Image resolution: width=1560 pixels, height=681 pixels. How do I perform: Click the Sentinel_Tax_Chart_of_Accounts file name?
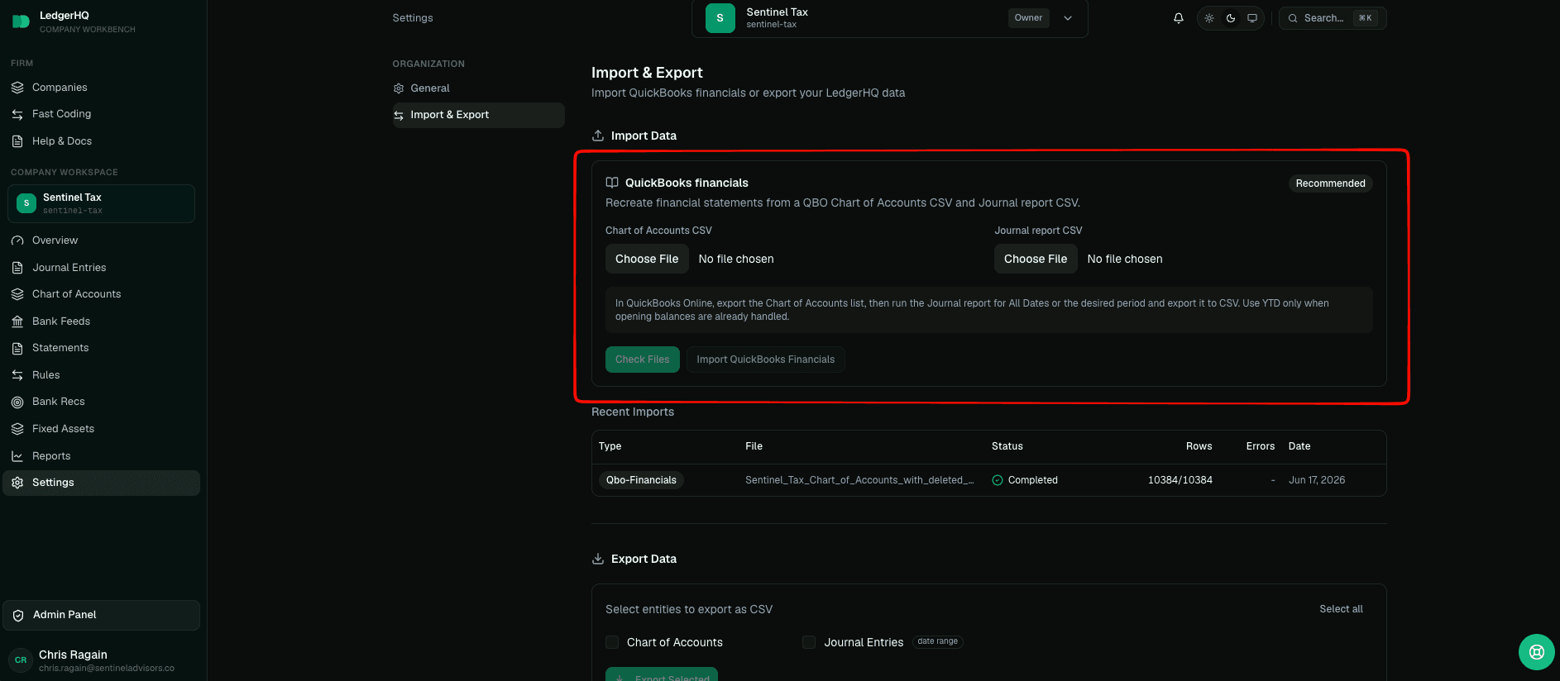point(859,480)
